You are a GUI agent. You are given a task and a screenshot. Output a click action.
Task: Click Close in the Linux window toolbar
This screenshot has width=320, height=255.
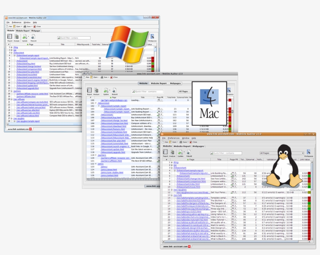[193, 142]
